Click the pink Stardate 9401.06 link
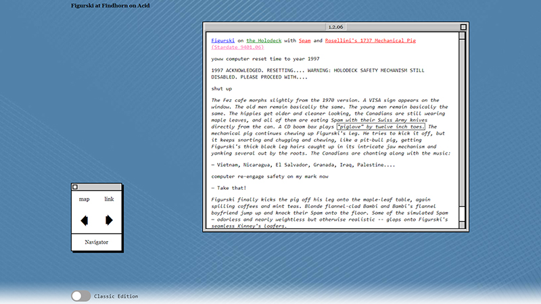The width and height of the screenshot is (541, 304). pyautogui.click(x=237, y=47)
